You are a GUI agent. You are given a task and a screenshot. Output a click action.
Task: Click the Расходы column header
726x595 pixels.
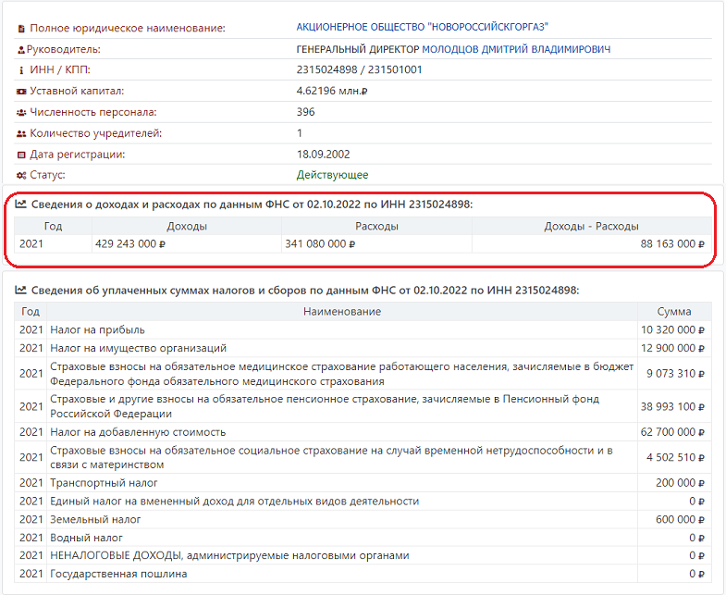[376, 226]
